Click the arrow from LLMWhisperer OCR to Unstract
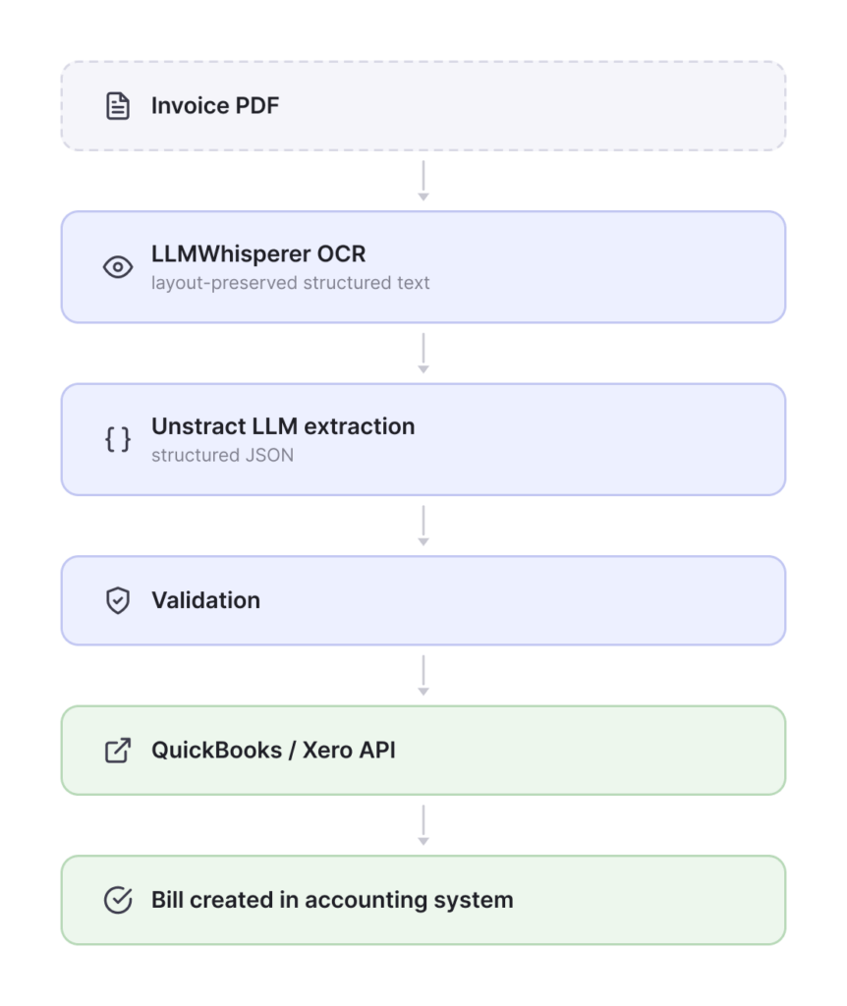The image size is (847, 1006). click(423, 353)
